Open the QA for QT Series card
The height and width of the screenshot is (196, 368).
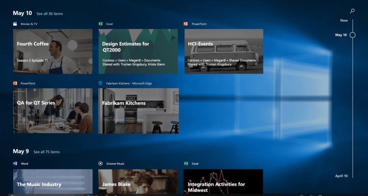pyautogui.click(x=53, y=111)
